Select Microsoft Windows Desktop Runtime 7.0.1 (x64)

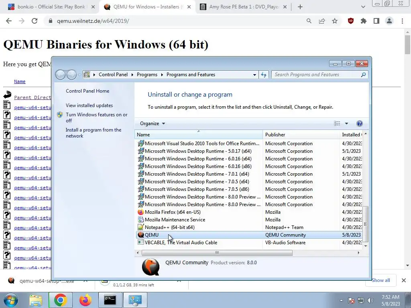(x=249, y=174)
